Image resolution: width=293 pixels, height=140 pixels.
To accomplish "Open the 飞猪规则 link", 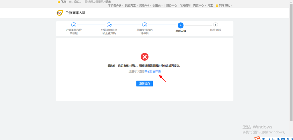I will [x=185, y=6].
